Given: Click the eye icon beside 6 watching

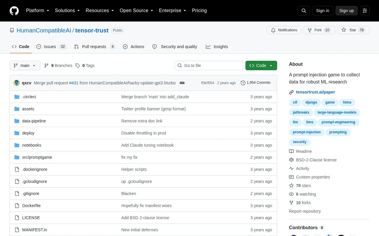Looking at the screenshot, I should click(x=291, y=194).
